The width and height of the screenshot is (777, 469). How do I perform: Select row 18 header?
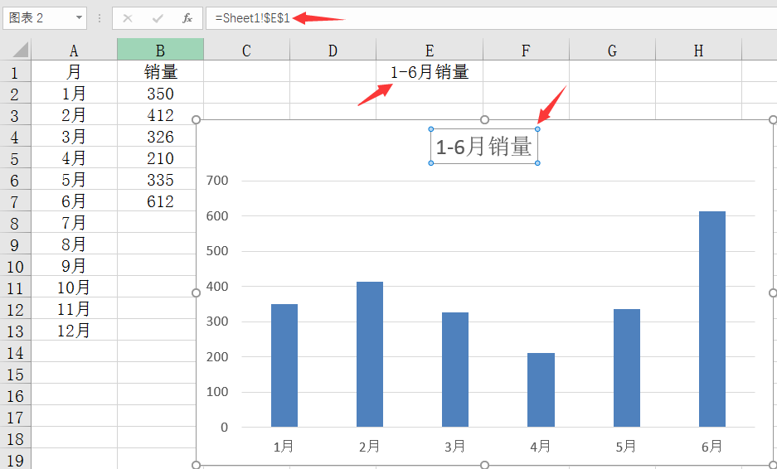16,439
